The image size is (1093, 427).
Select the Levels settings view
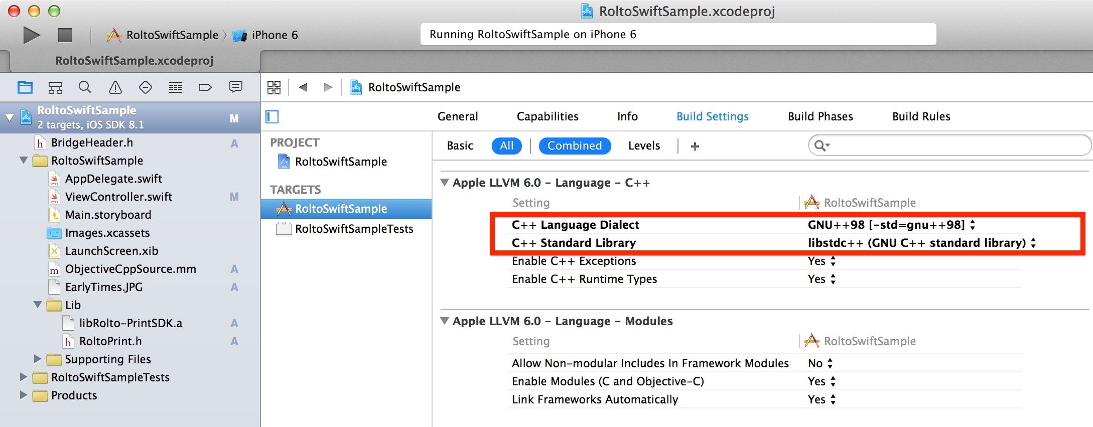click(644, 146)
